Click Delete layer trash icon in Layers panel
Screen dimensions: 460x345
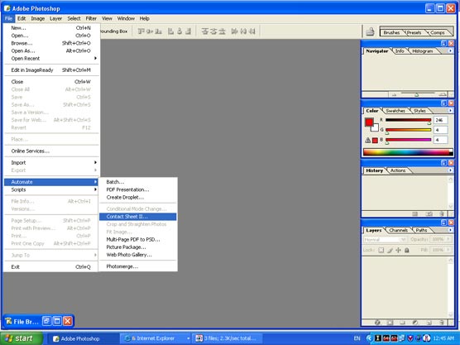[x=442, y=323]
